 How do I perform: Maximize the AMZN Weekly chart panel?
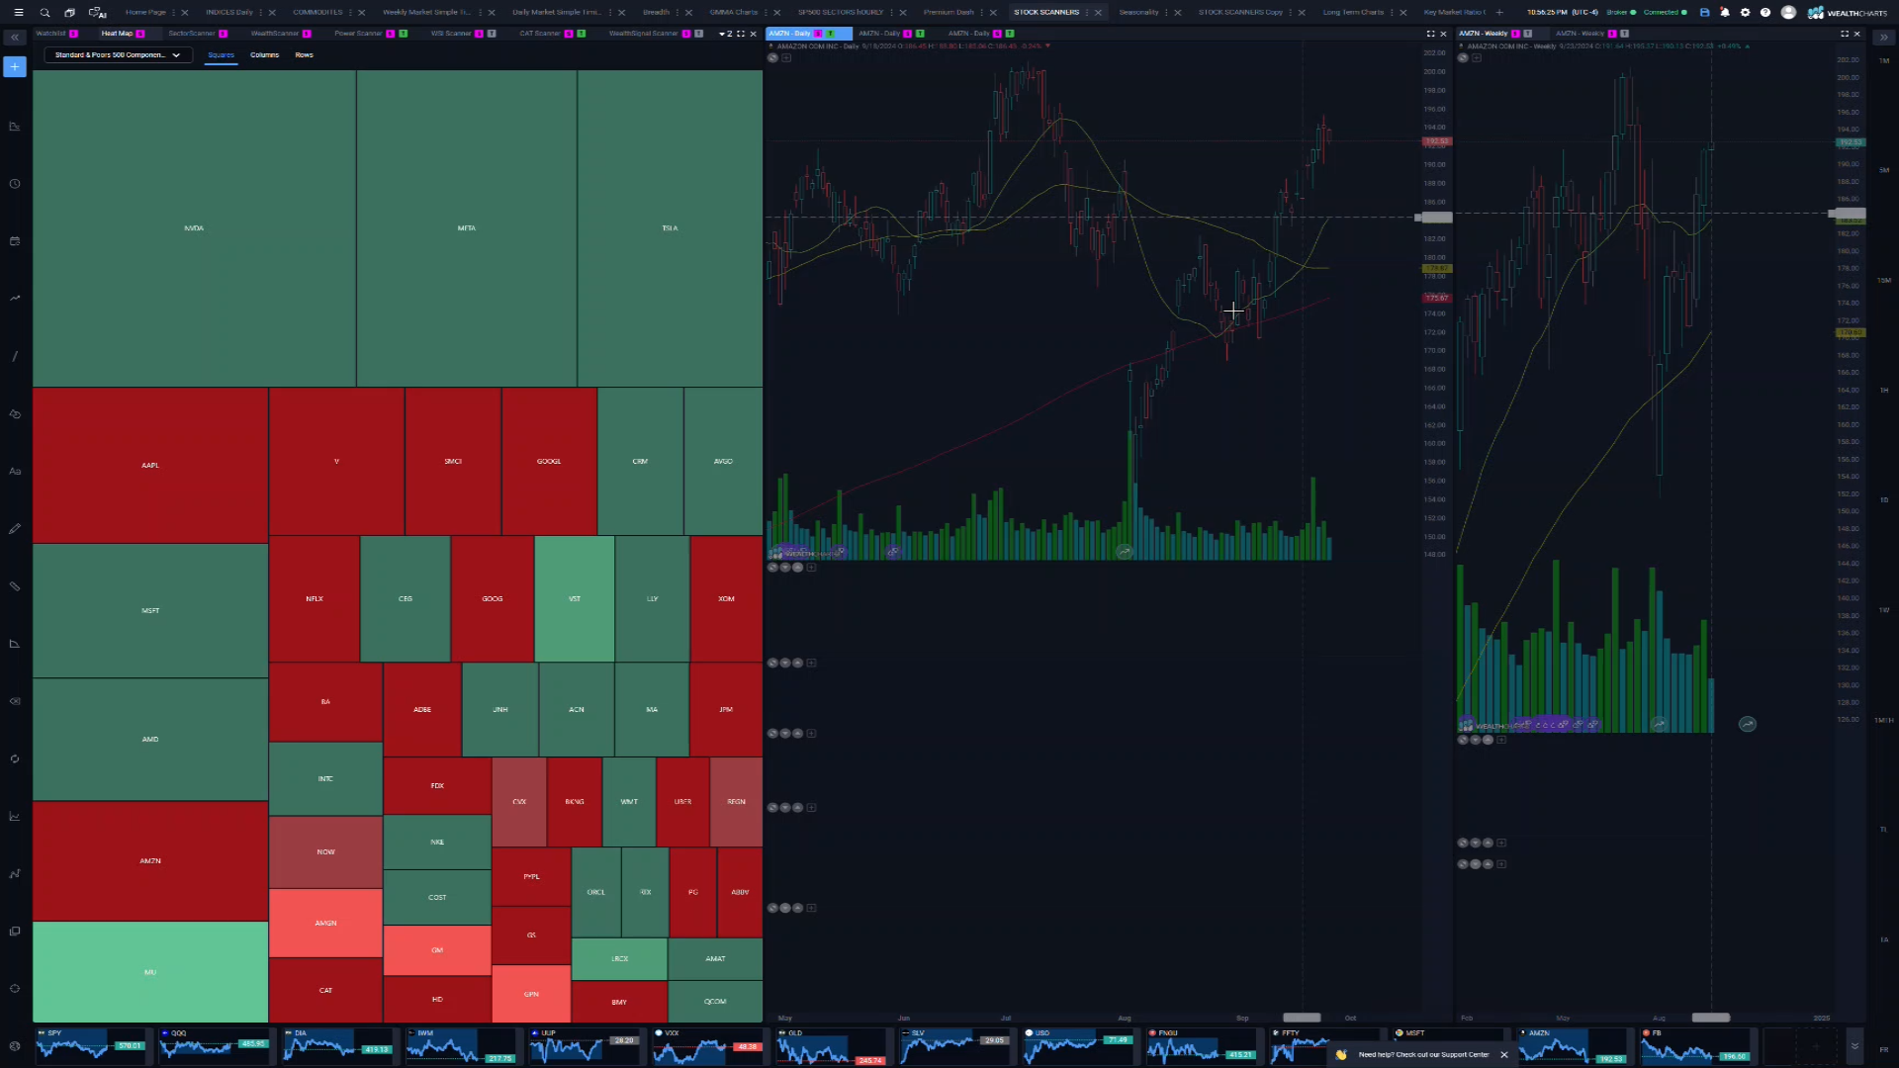pos(1845,34)
